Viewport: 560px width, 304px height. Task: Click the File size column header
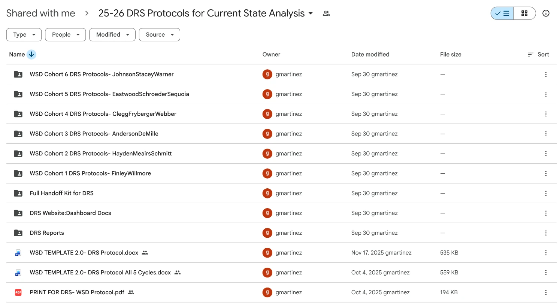pos(451,54)
